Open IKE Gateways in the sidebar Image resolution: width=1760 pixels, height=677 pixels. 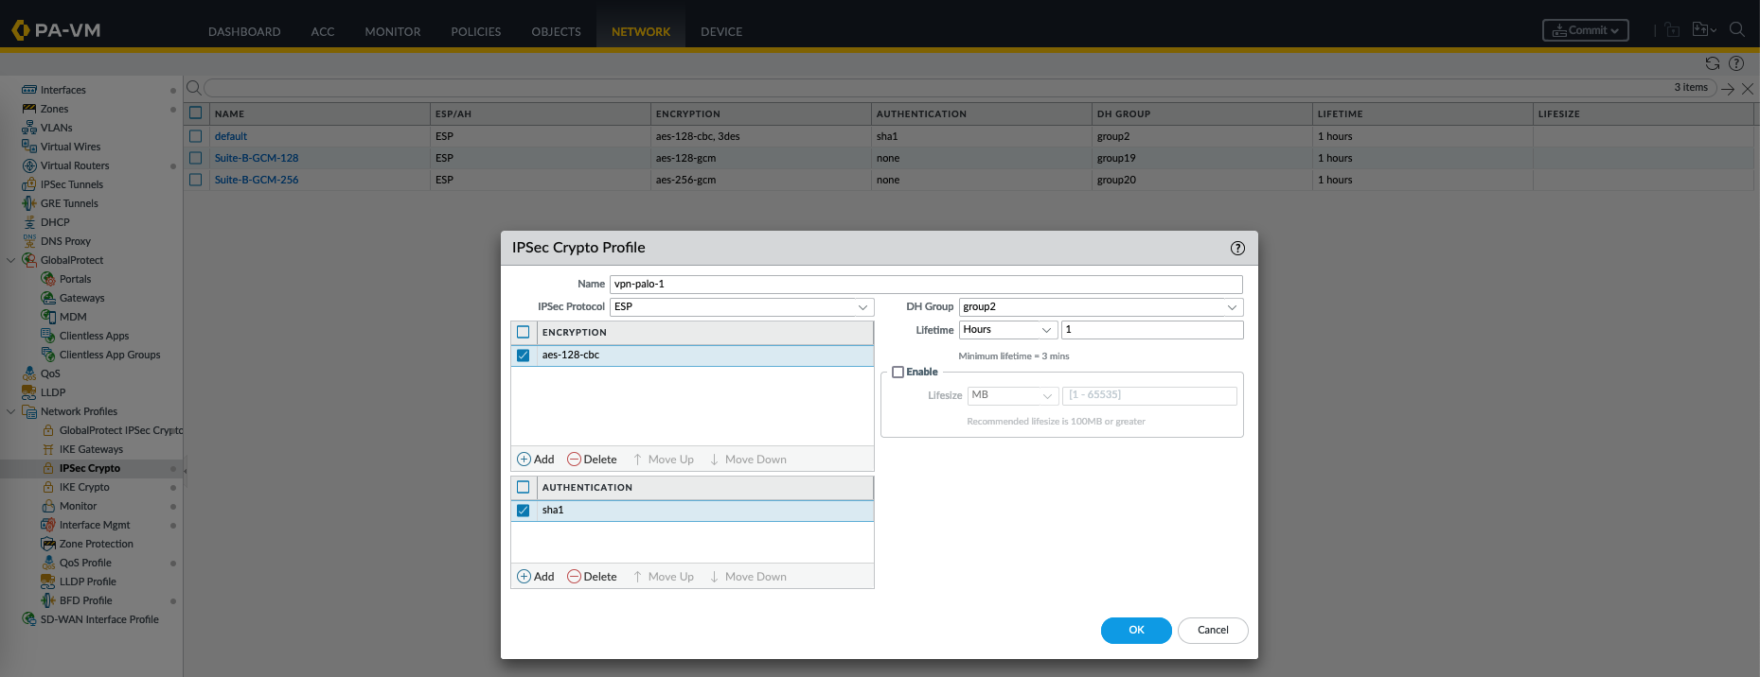[91, 449]
